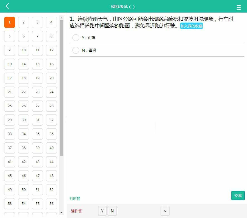Open the hamburger menu at top right
The width and height of the screenshot is (247, 218).
239,8
